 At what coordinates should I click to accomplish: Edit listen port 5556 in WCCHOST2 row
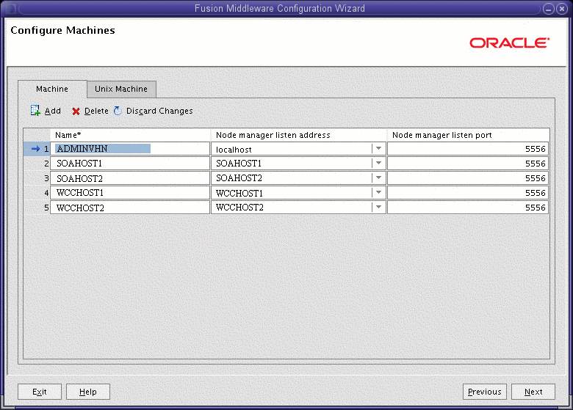(x=468, y=207)
